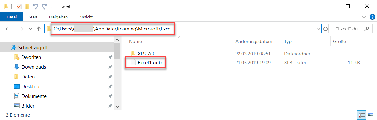Click the pin icon next to Desktop
This screenshot has height=120, width=377.
pos(110,87)
